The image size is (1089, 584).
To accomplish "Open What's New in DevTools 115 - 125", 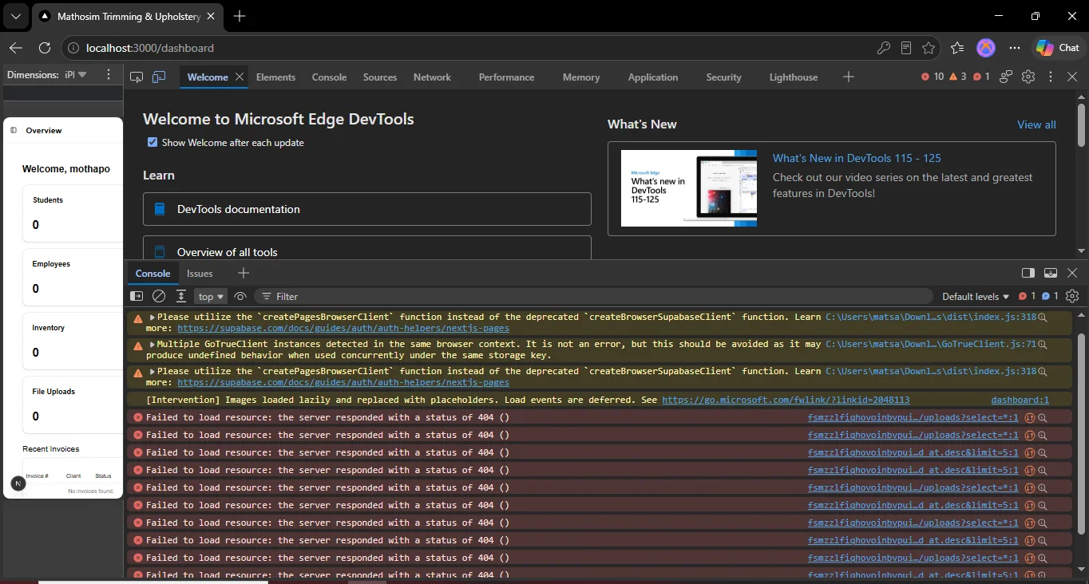I will [x=857, y=158].
